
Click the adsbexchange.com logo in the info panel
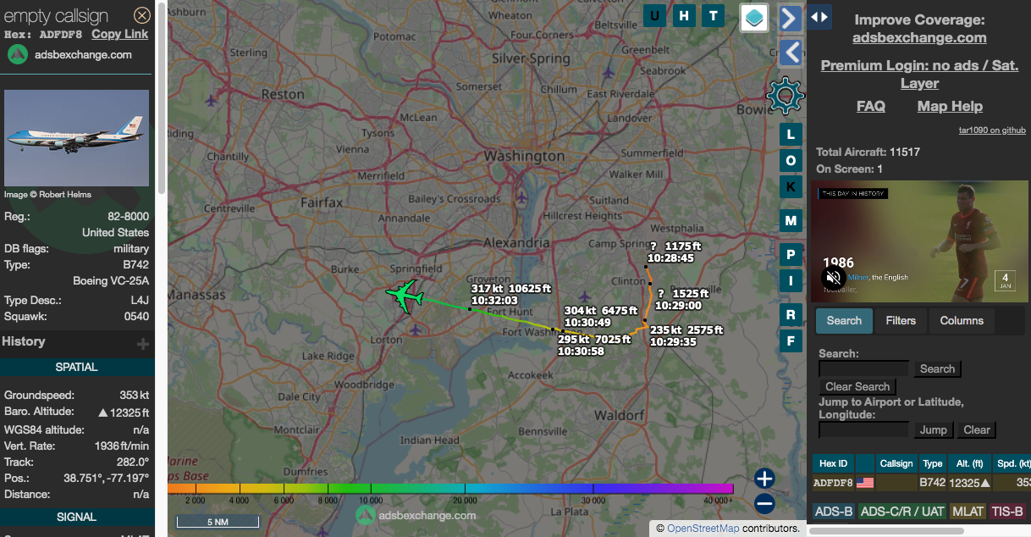click(x=70, y=54)
